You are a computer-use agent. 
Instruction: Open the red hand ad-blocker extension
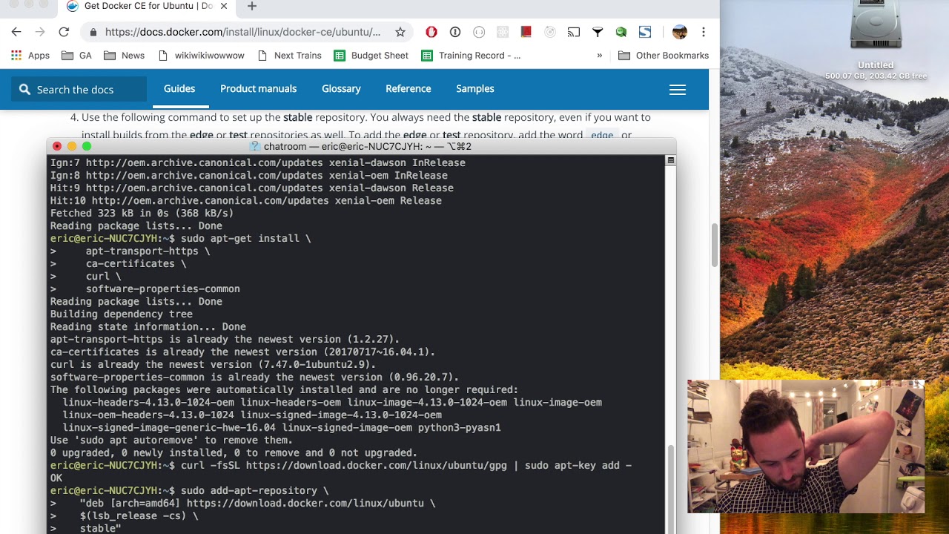click(431, 32)
